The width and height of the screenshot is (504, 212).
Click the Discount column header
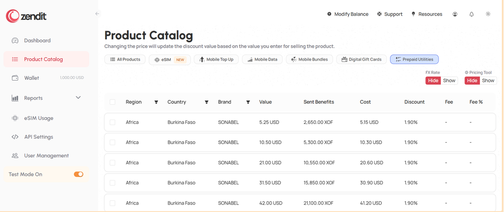(414, 102)
